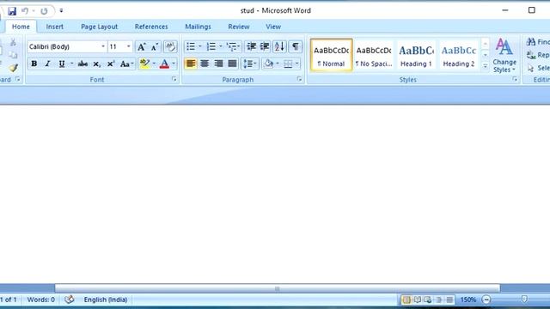
Task: Save the document with the floppy icon
Action: point(12,11)
